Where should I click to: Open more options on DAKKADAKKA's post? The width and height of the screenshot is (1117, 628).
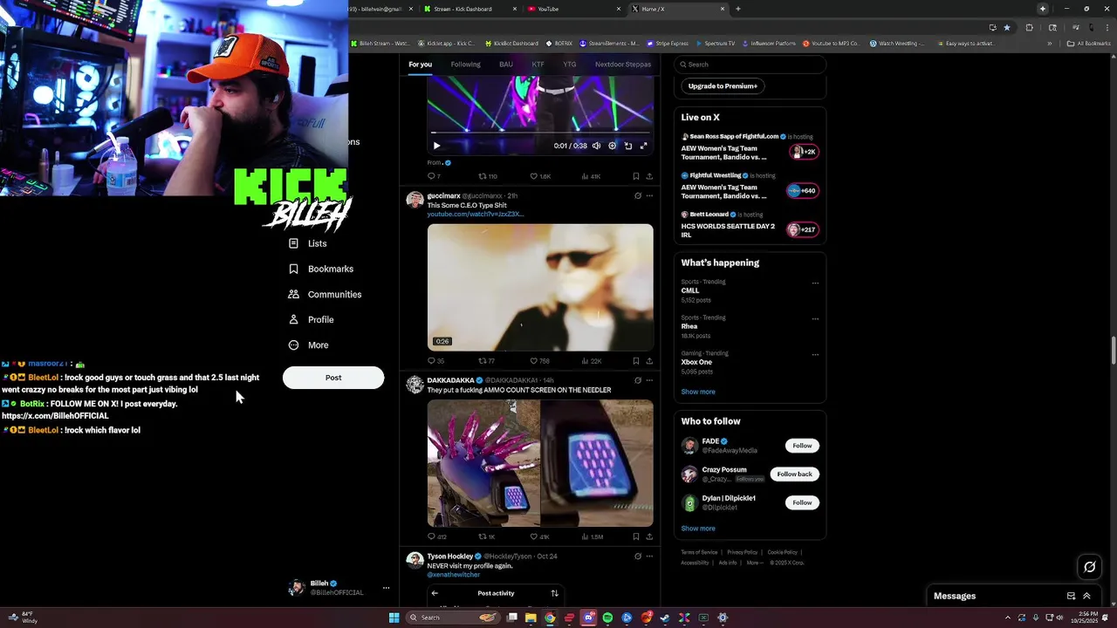649,380
